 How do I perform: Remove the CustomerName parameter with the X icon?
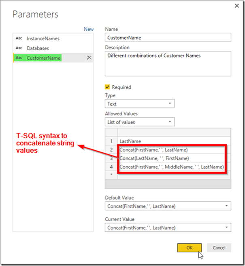[89, 58]
